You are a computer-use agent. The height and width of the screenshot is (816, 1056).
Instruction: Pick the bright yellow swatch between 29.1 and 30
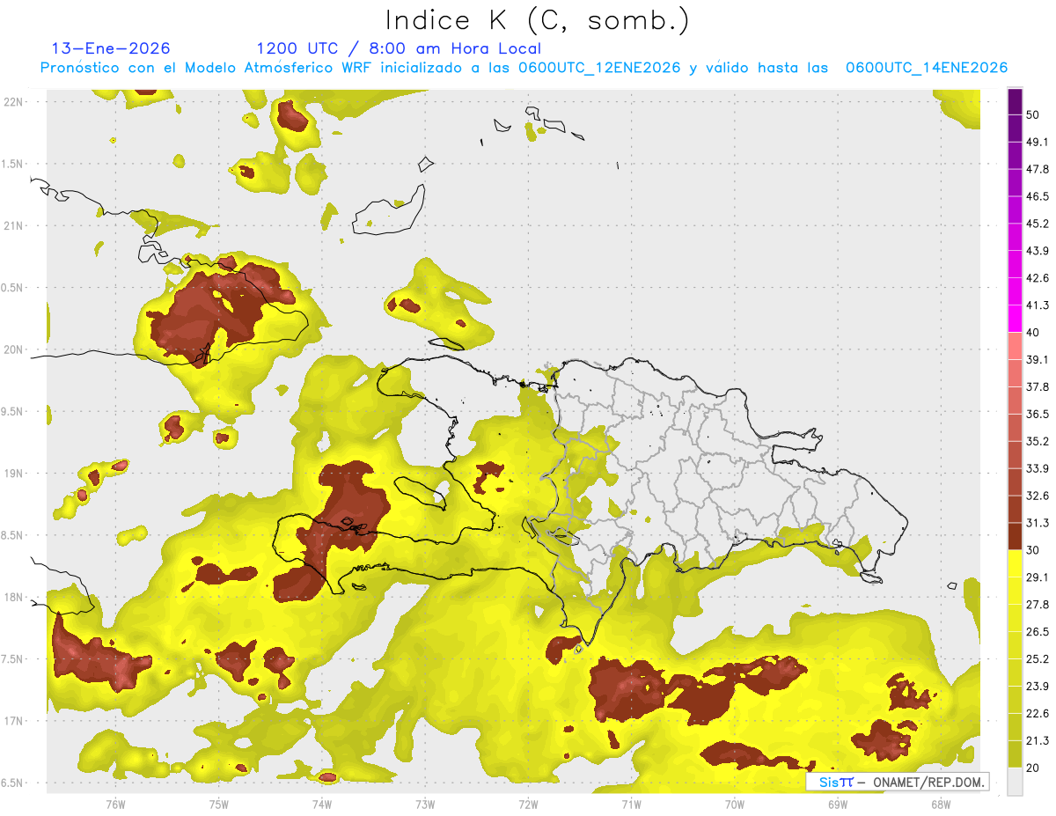(1016, 563)
